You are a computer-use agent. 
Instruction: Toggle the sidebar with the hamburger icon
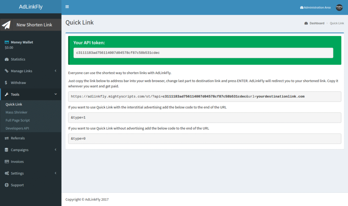pos(67,6)
